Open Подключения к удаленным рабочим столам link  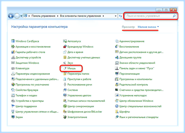37,79
